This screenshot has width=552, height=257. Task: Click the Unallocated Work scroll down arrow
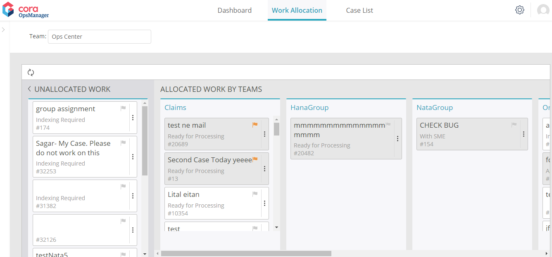[x=145, y=254]
